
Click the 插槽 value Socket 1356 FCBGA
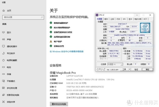click(x=122, y=29)
